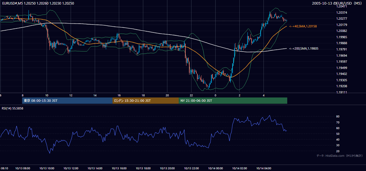Click RSI level 80 on the axis
The height and width of the screenshot is (171, 366).
pos(338,117)
